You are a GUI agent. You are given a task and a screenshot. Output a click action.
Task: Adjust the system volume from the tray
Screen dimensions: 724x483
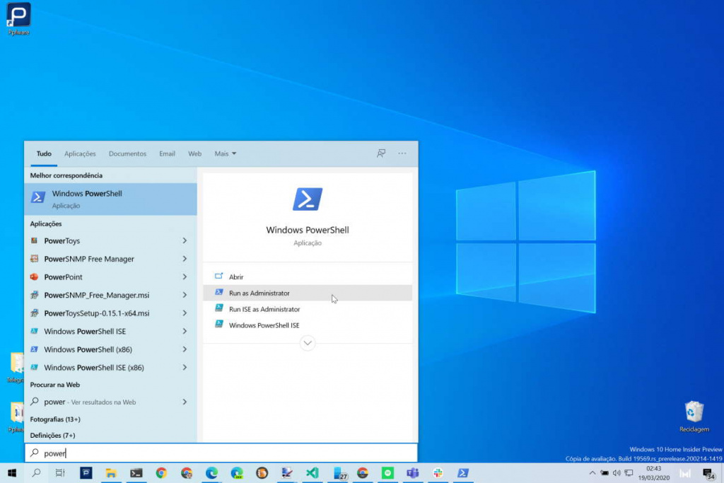click(x=617, y=474)
